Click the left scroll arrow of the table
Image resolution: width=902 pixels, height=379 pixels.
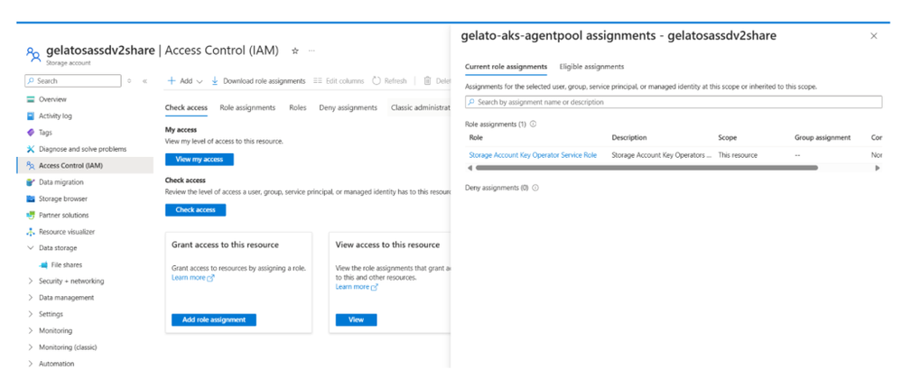click(470, 168)
